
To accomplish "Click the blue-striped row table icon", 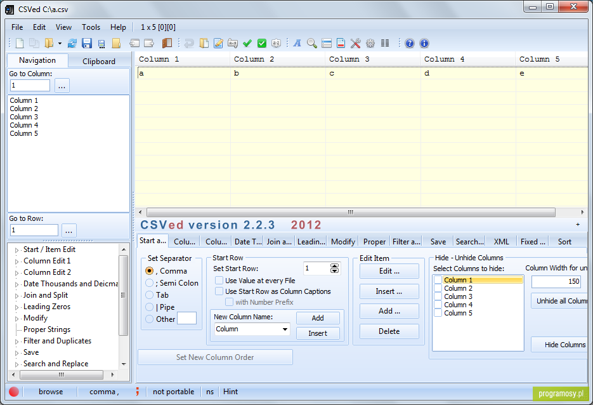I will [327, 43].
